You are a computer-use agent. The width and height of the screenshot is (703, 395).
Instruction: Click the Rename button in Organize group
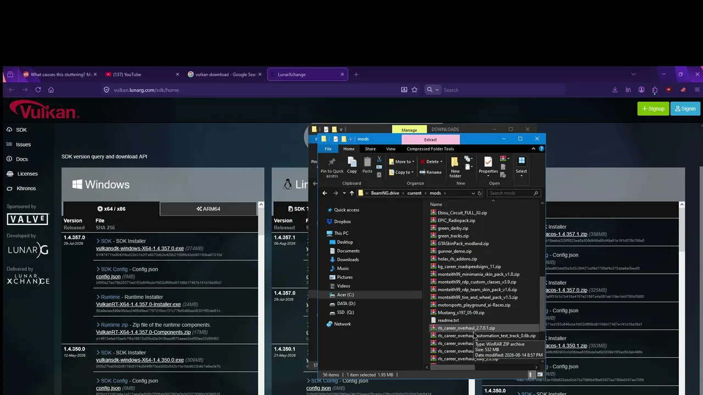click(x=431, y=172)
